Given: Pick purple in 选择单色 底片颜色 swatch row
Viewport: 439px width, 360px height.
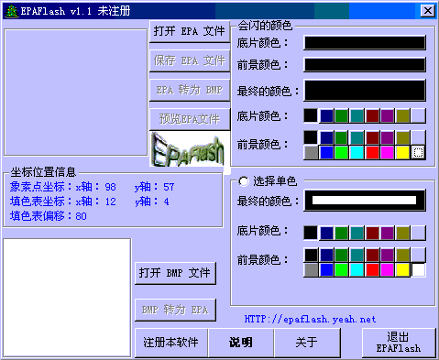Looking at the screenshot, I should [388, 233].
